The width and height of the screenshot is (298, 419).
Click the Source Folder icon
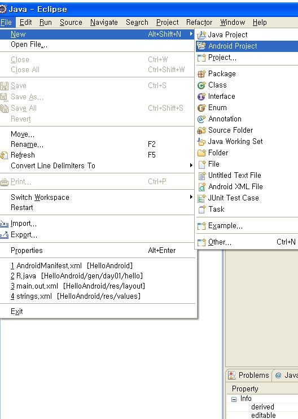[201, 130]
